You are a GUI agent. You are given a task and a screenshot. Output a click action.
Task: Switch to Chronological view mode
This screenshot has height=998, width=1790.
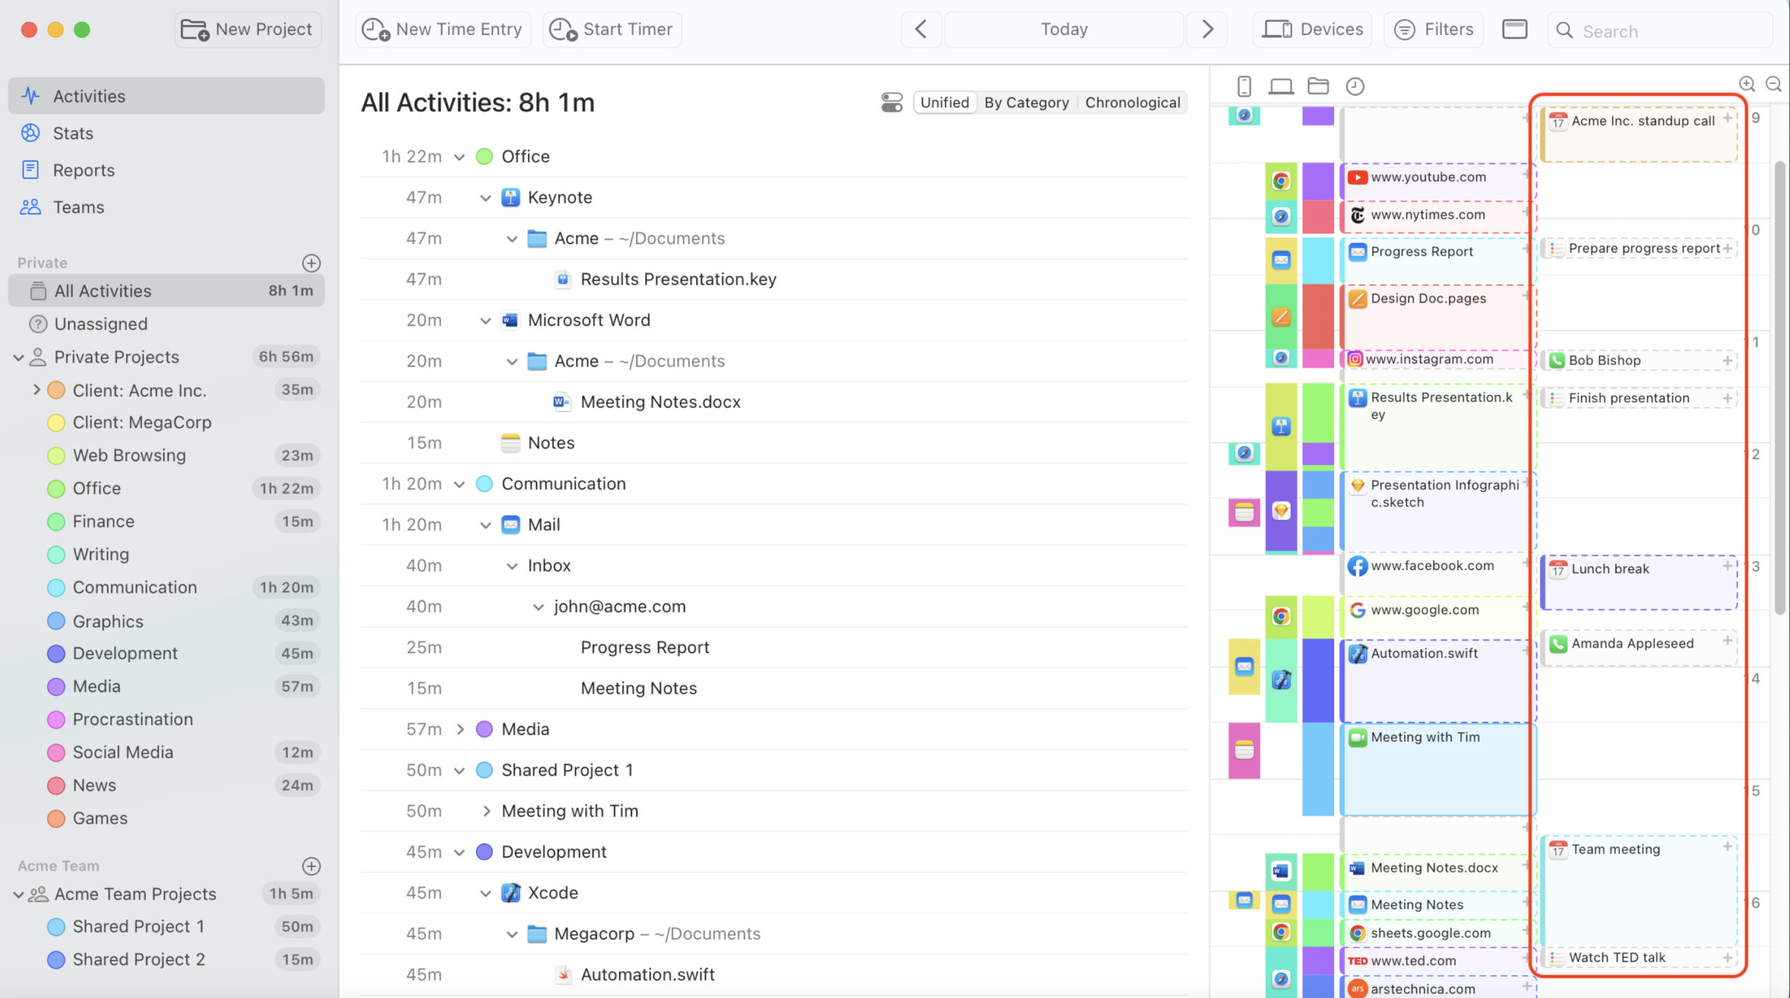(1132, 103)
